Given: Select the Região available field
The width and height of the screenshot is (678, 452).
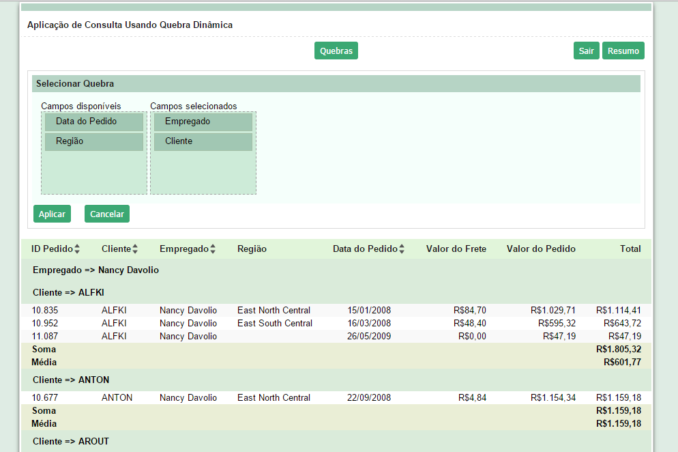Looking at the screenshot, I should (94, 141).
